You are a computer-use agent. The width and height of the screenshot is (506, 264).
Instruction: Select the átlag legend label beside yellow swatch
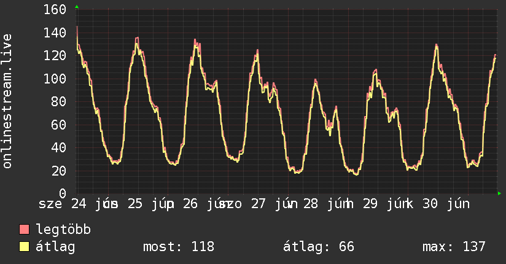pyautogui.click(x=55, y=247)
